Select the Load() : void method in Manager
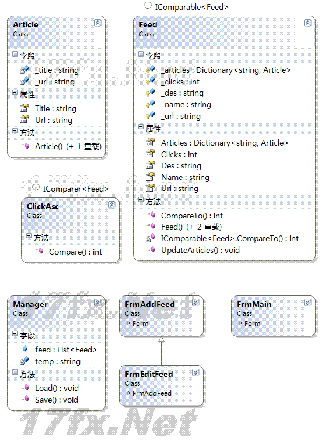The width and height of the screenshot is (325, 441). [57, 388]
